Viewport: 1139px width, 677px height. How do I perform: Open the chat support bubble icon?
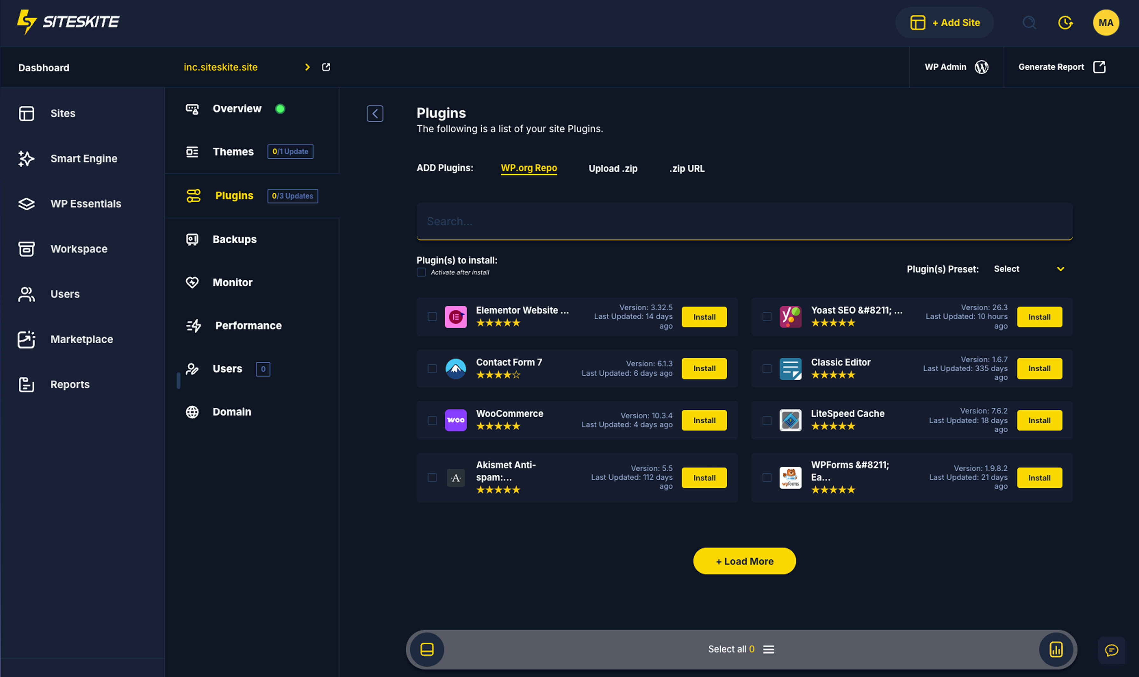pos(1111,650)
